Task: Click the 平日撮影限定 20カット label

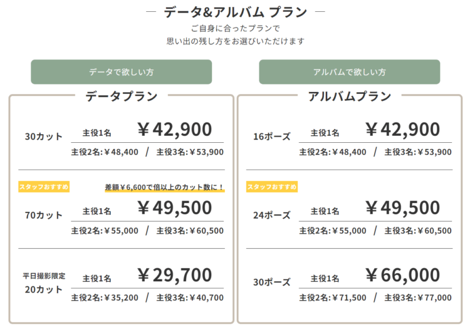Action: coord(44,283)
